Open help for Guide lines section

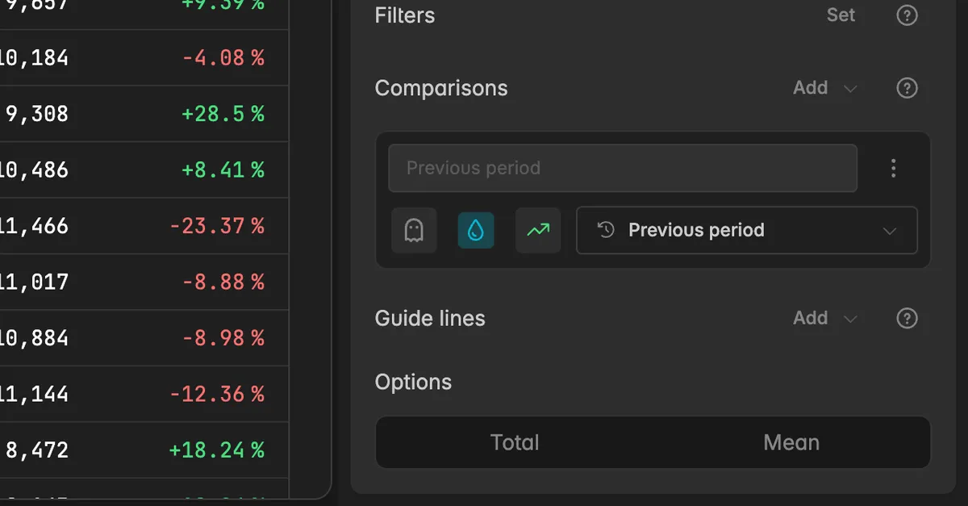907,318
